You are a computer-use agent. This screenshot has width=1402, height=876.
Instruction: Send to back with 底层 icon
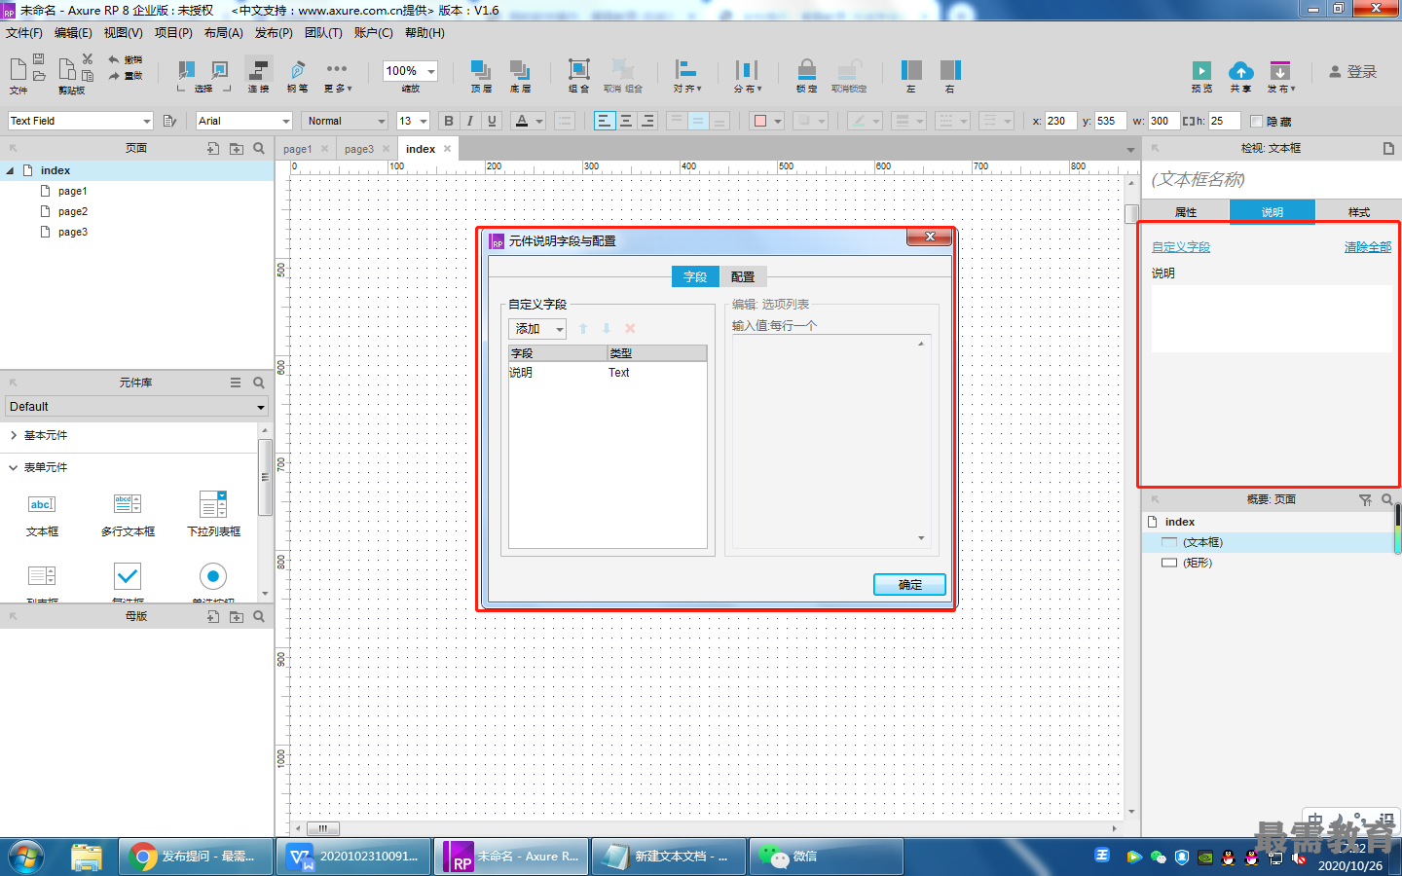click(520, 70)
